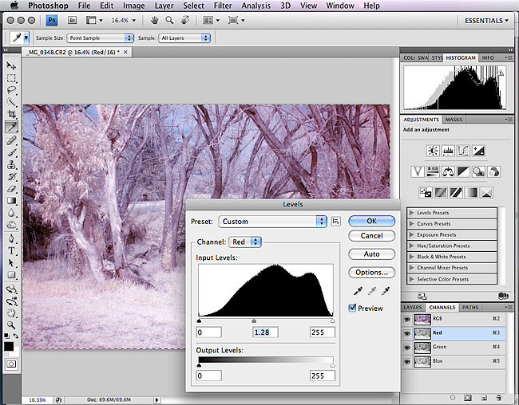Open the ESSENTIALS workspace switcher
519x405 pixels.
[x=486, y=21]
